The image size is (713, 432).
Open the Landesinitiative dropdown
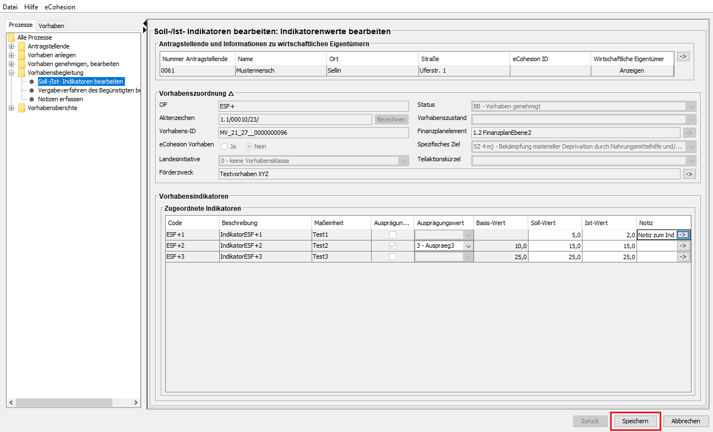click(404, 161)
